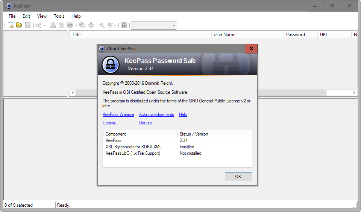
Task: Close the About KeePass dialog
Action: click(x=251, y=49)
